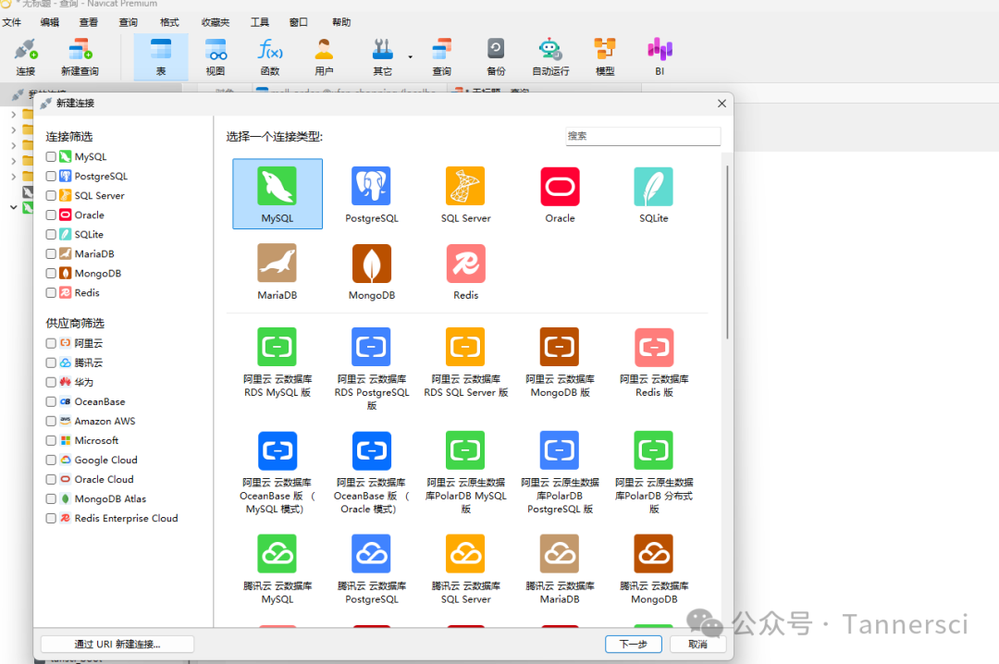This screenshot has width=999, height=664.
Task: Choose the SQLite feather connection tile
Action: click(x=654, y=193)
